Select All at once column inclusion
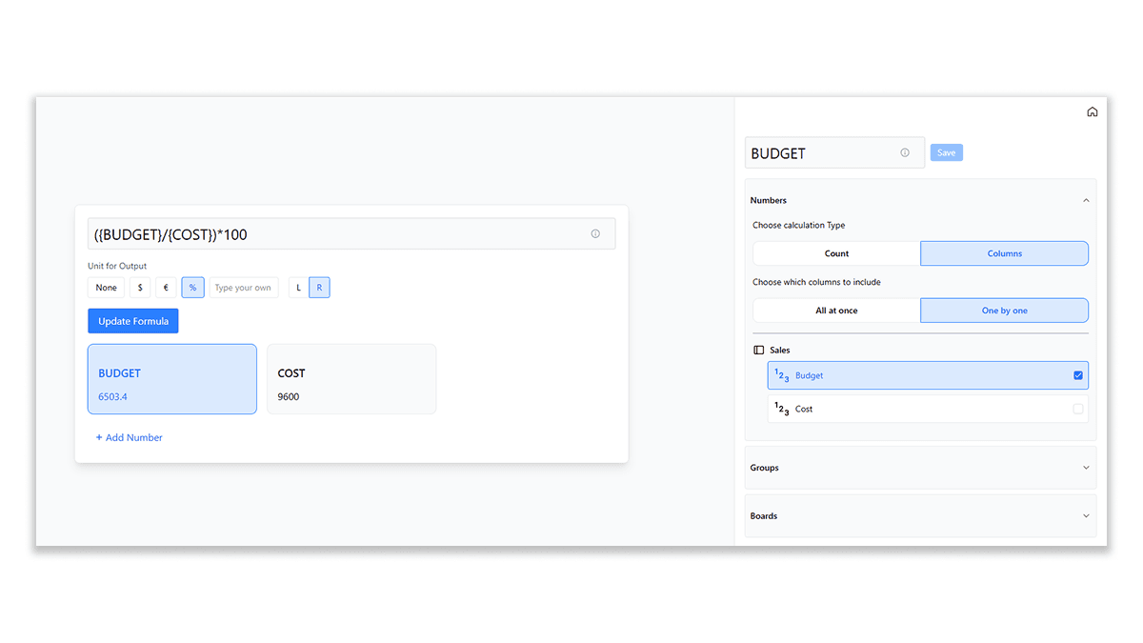1143x643 pixels. 835,310
